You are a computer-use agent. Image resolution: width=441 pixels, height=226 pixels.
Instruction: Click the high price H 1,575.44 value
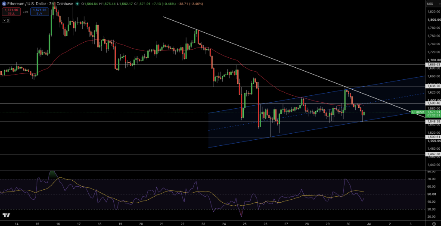pyautogui.click(x=108, y=4)
